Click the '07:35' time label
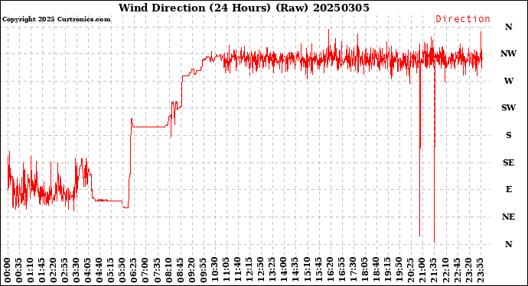The image size is (528, 286). 158,270
